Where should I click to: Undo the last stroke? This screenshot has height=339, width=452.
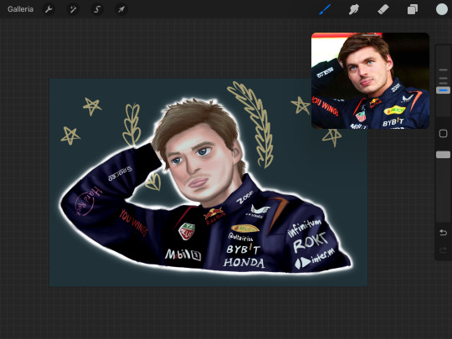pyautogui.click(x=443, y=233)
